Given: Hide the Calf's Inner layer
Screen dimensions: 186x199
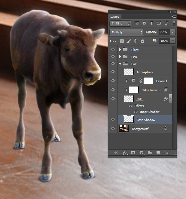Looking at the screenshot, I should coord(113,90).
